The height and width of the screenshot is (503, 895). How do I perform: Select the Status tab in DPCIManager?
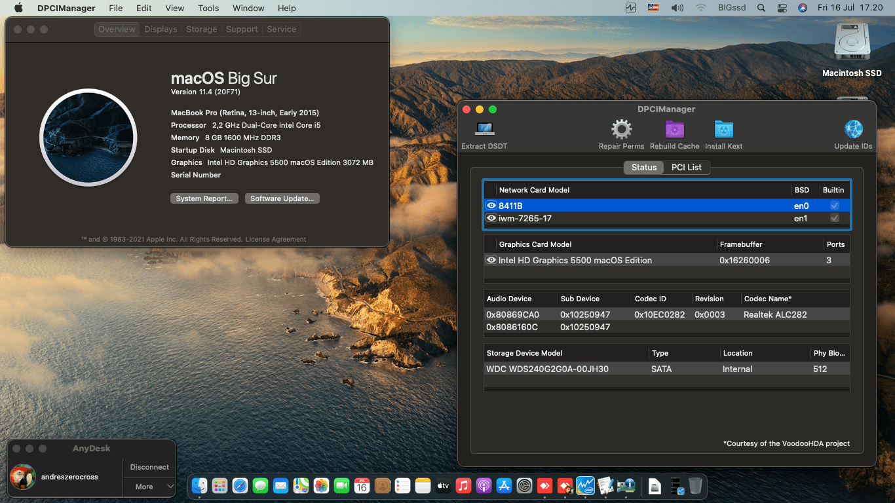coord(644,167)
